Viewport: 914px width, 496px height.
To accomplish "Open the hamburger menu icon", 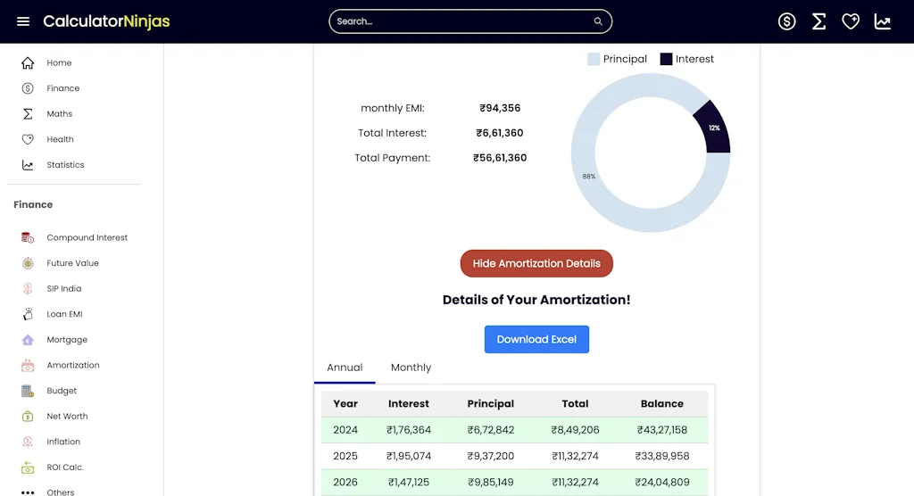I will (x=23, y=21).
